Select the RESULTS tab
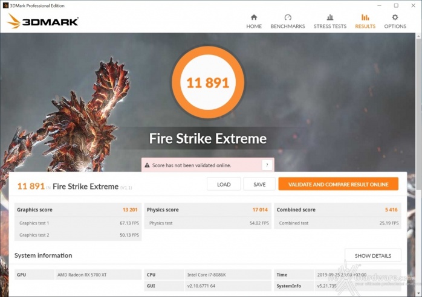Screen dimensions: 422x297 click(365, 22)
